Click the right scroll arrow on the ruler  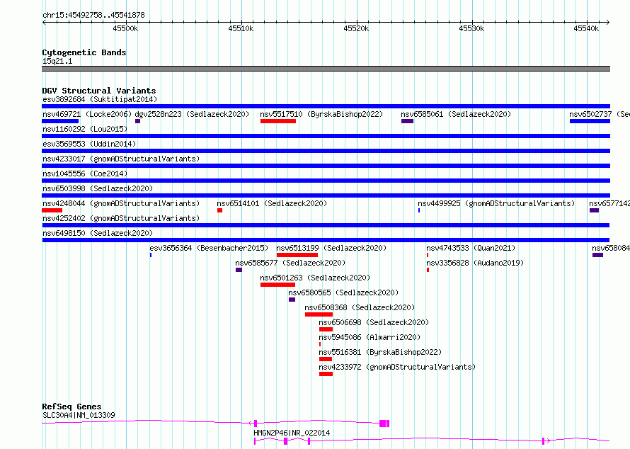608,22
